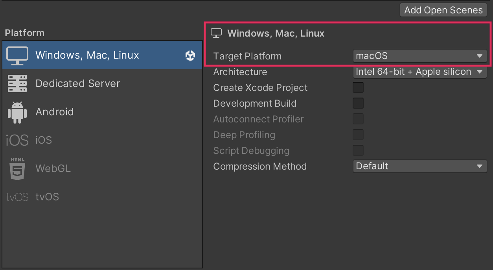
Task: Toggle the Deep Profiling checkbox
Action: (x=358, y=135)
